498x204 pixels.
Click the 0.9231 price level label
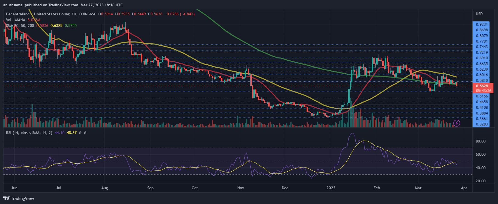click(482, 24)
